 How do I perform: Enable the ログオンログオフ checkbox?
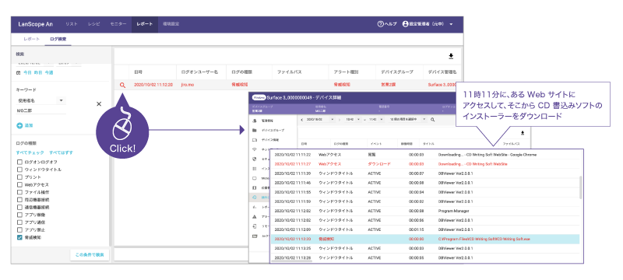click(x=19, y=162)
